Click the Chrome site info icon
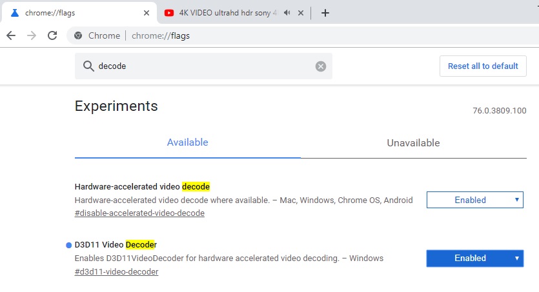The width and height of the screenshot is (539, 292). (x=79, y=35)
